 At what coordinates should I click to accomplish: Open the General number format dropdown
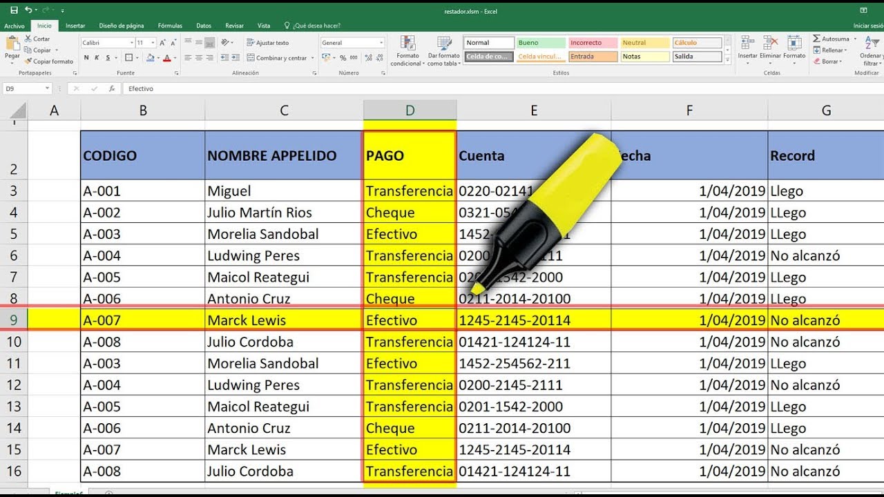point(381,43)
